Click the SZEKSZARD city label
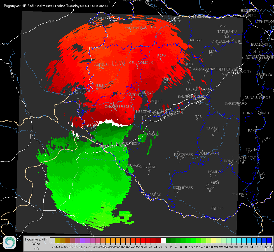 coord(249,158)
